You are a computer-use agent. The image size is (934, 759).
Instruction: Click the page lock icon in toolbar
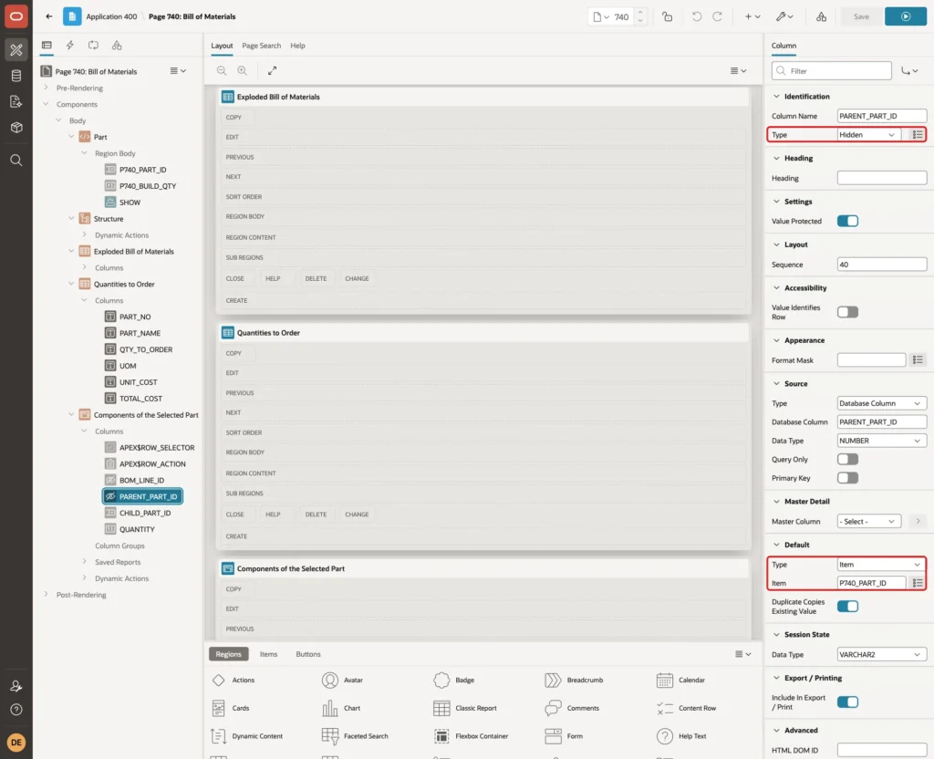[668, 16]
